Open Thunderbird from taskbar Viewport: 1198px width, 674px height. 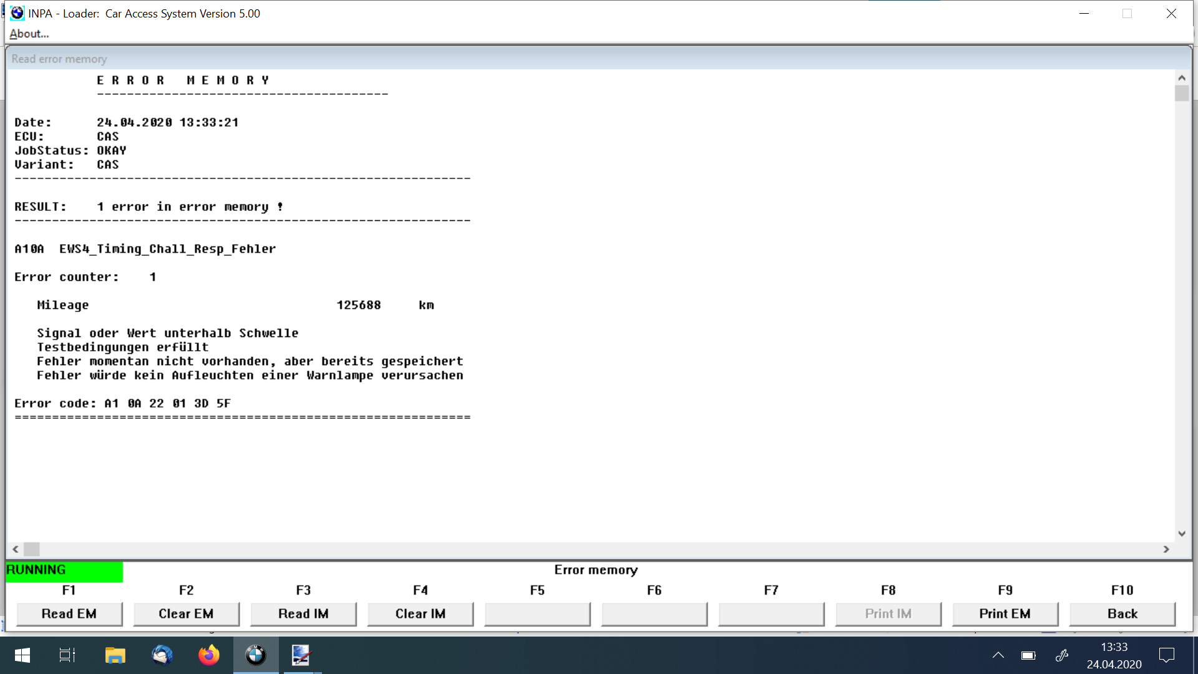[x=162, y=655]
